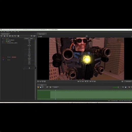This screenshot has height=132, width=132.
Task: Adjust the preset strength slider below preset list
Action: point(29,68)
